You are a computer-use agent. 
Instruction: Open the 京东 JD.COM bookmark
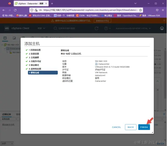(x=40, y=16)
